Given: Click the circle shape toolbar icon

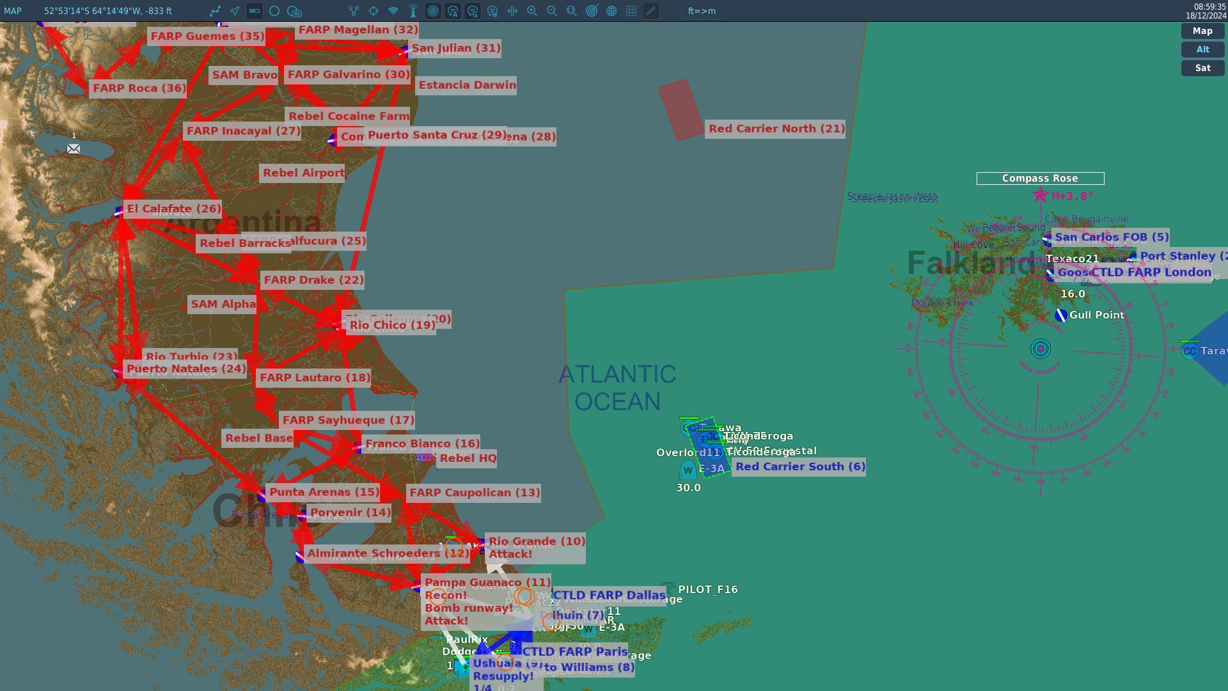Looking at the screenshot, I should click(274, 11).
